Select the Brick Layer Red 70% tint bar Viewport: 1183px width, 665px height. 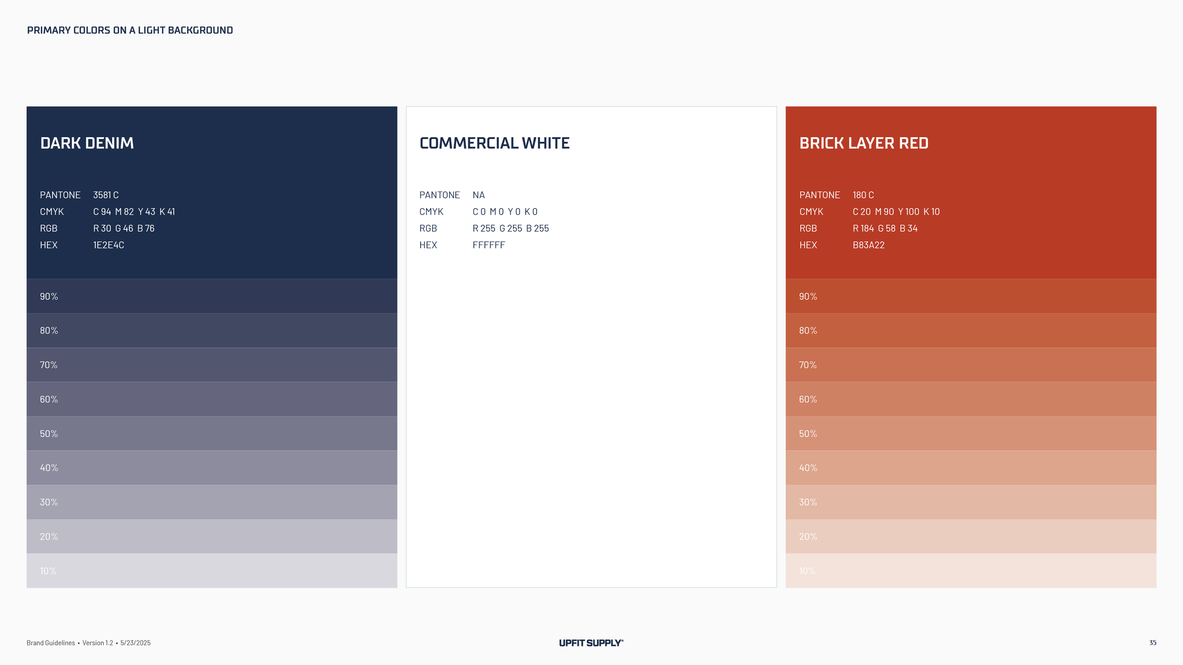coord(971,365)
